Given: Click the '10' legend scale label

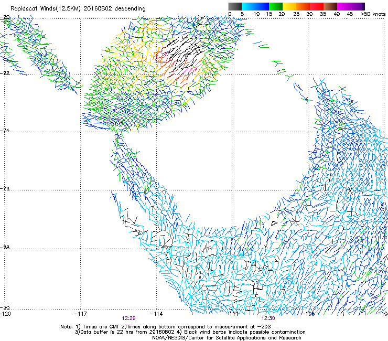Looking at the screenshot, I should click(256, 14).
